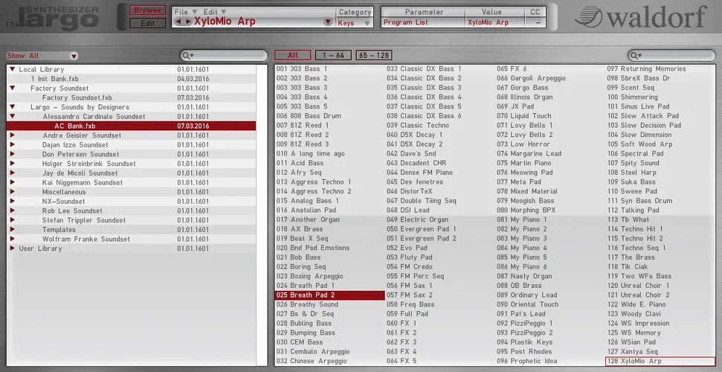The image size is (722, 372).
Task: Select program 044 Dense FM Piano
Action: coord(440,173)
